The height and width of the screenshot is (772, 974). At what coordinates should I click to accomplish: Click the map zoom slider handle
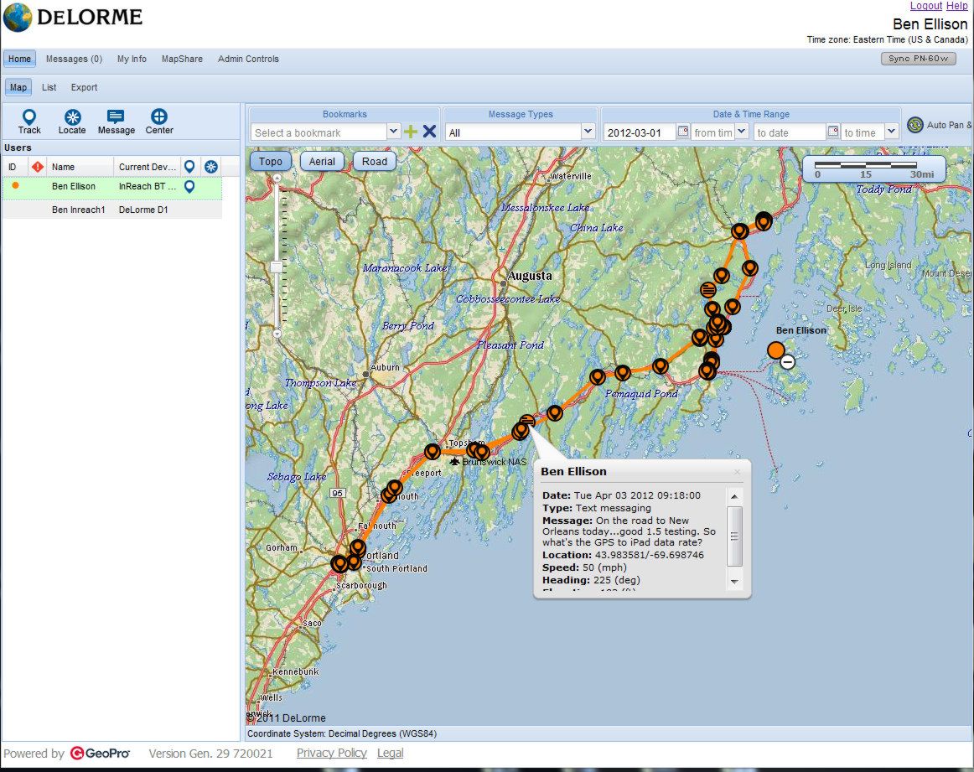(x=277, y=267)
